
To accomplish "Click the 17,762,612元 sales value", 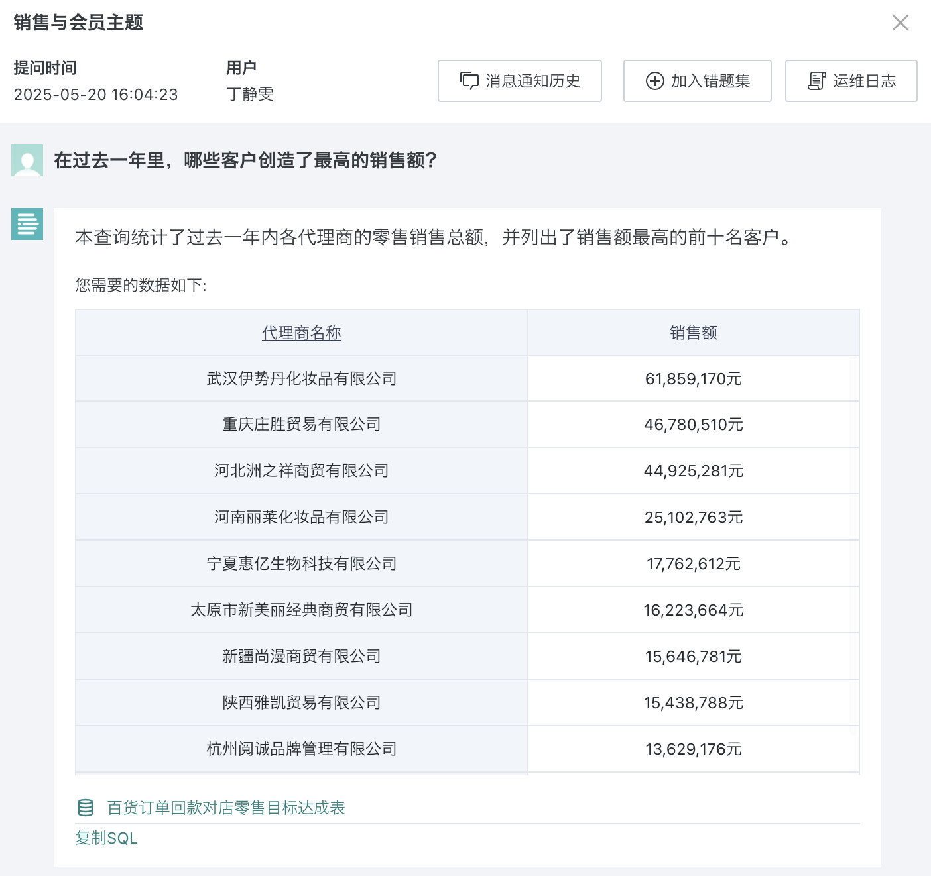I will pos(694,563).
